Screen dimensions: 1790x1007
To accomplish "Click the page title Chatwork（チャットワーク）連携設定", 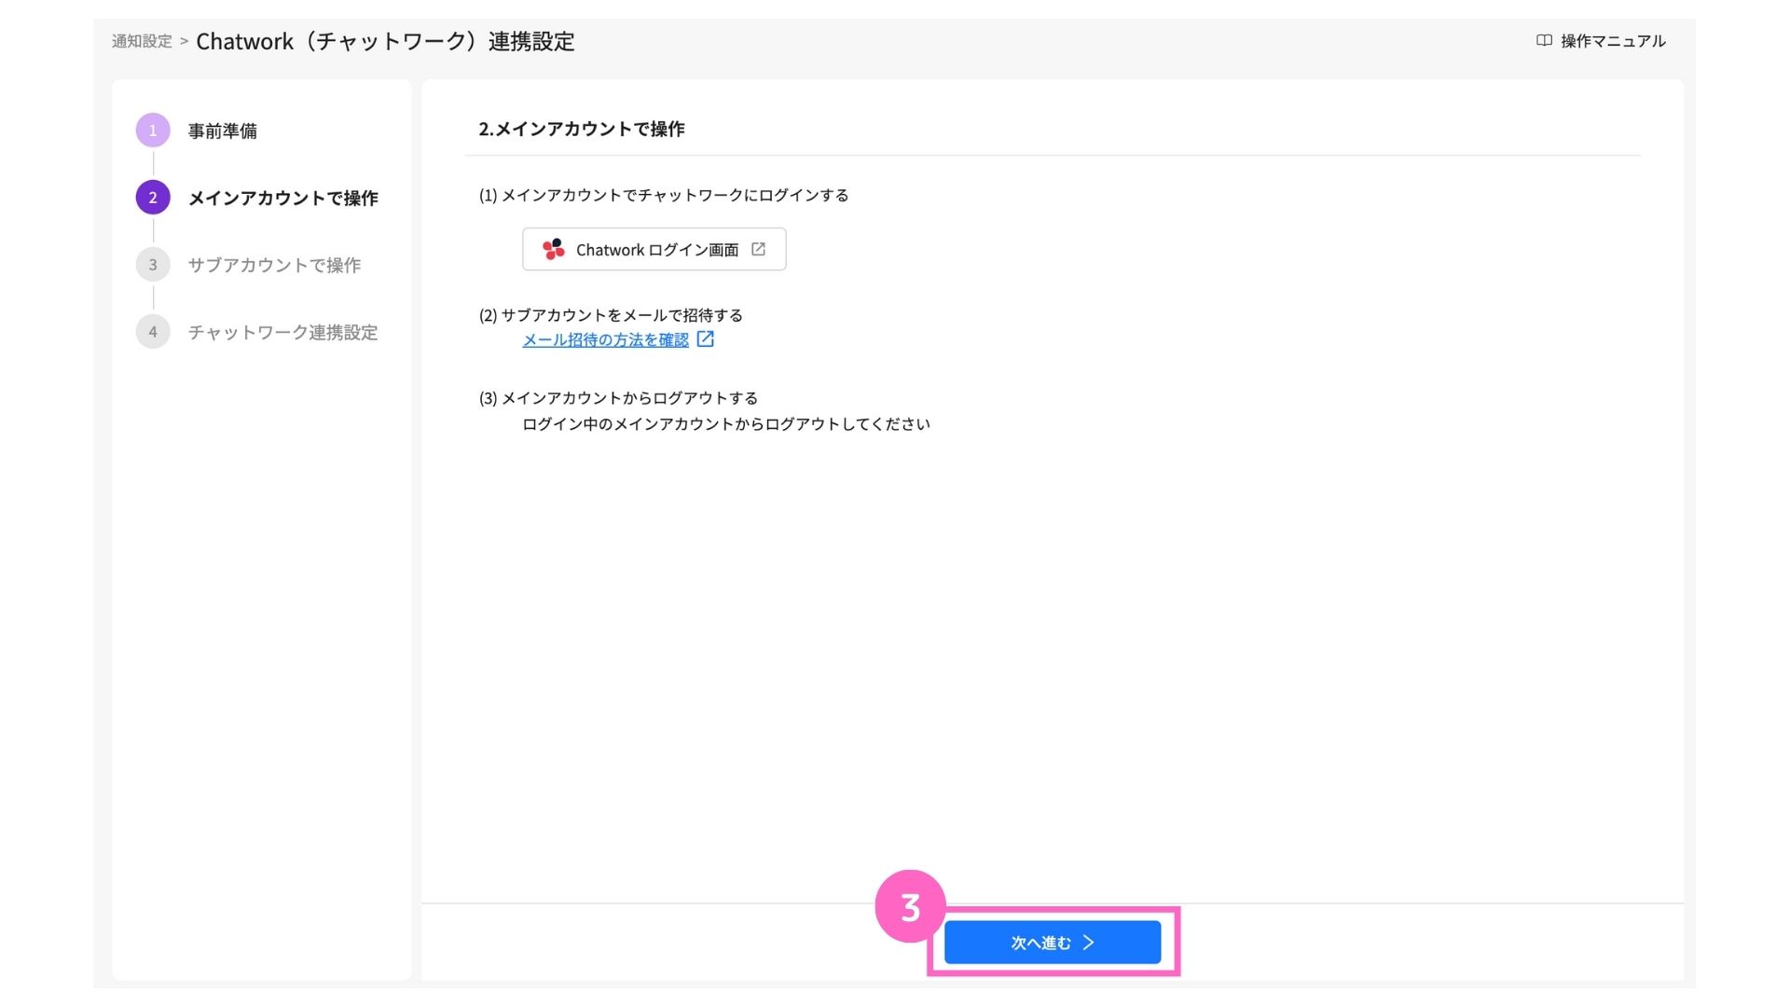I will [x=385, y=41].
